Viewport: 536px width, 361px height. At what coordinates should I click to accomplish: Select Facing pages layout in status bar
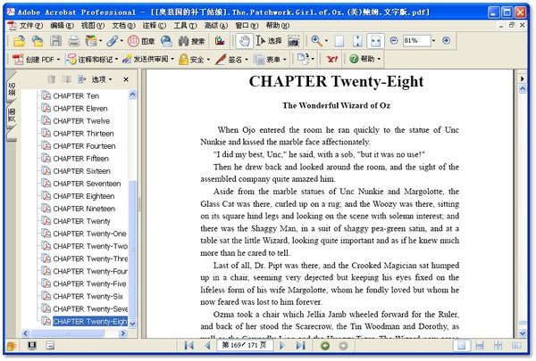(516, 346)
